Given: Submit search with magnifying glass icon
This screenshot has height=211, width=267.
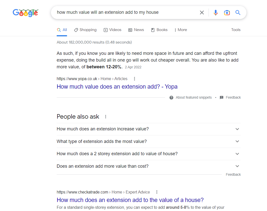Looking at the screenshot, I should coord(238,13).
